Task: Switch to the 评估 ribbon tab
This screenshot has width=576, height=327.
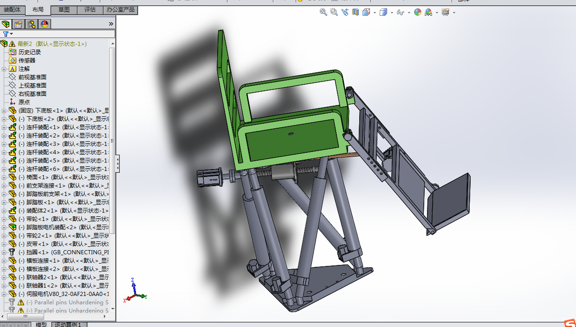Action: tap(90, 10)
